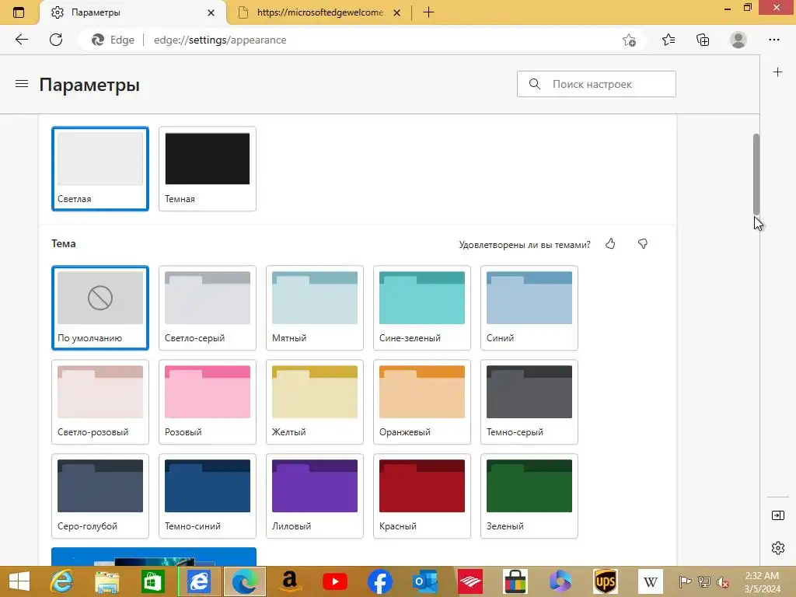Click the Action Center flag tray icon
This screenshot has width=796, height=597.
point(685,582)
